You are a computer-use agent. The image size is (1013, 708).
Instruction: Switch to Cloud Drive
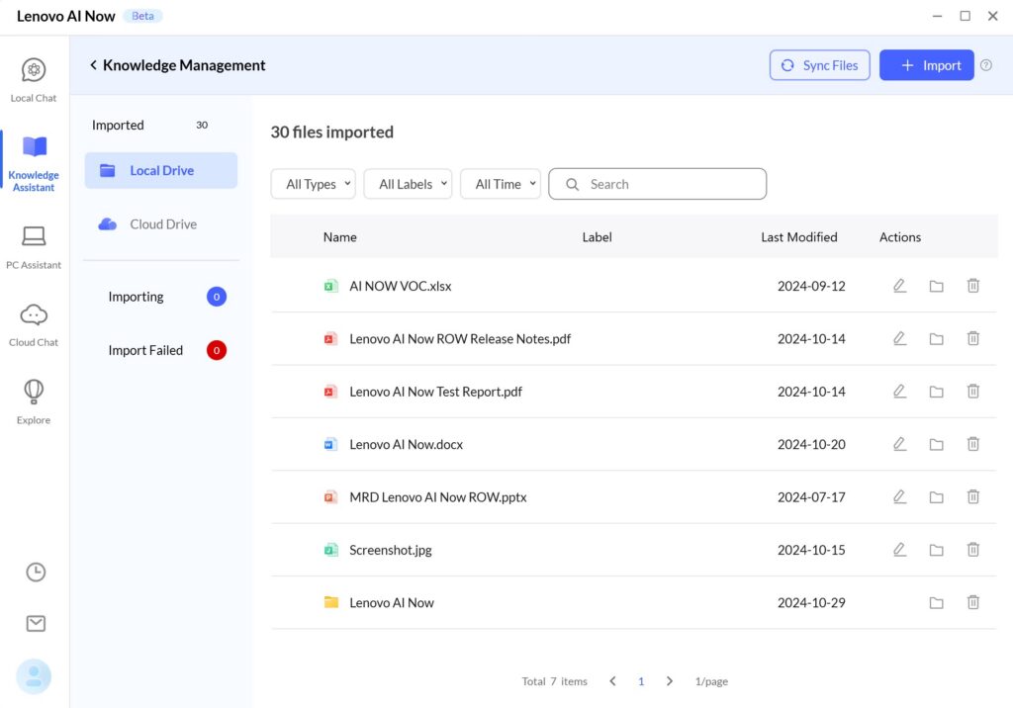coord(161,224)
